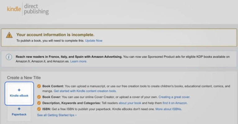The height and width of the screenshot is (124, 238).
Task: Open the Creating a great cover link
Action: pyautogui.click(x=174, y=97)
